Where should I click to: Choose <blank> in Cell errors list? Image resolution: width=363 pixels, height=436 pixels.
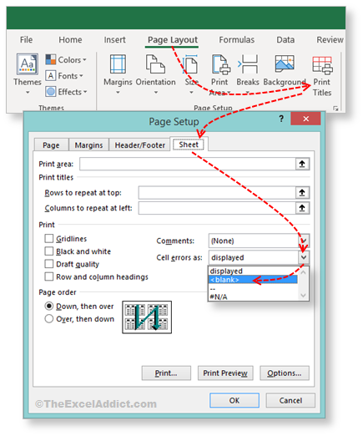tap(253, 280)
